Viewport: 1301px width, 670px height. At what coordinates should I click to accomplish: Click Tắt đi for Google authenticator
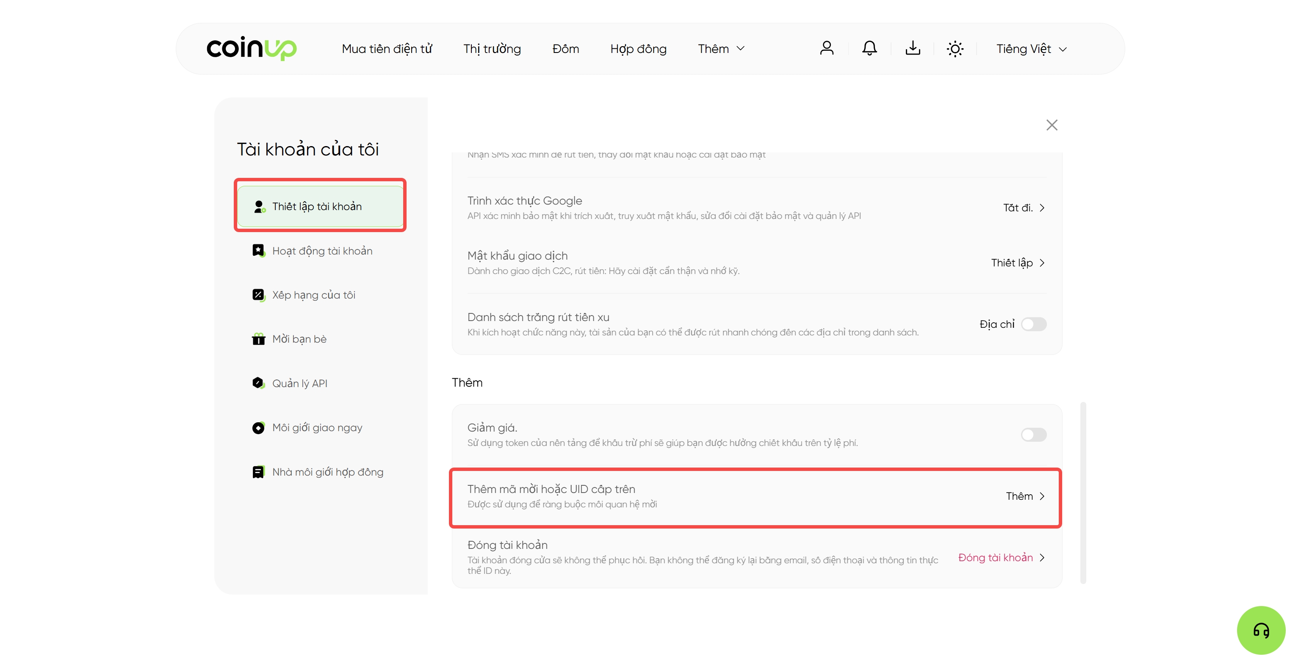1018,208
